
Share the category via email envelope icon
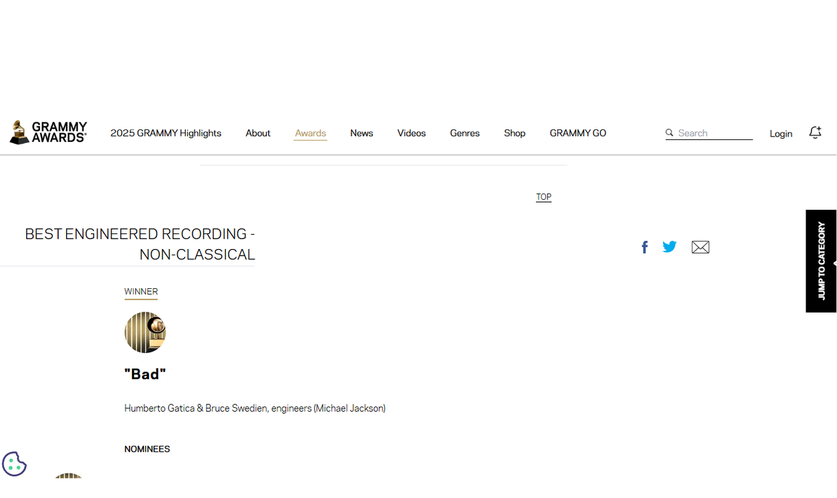pos(700,247)
